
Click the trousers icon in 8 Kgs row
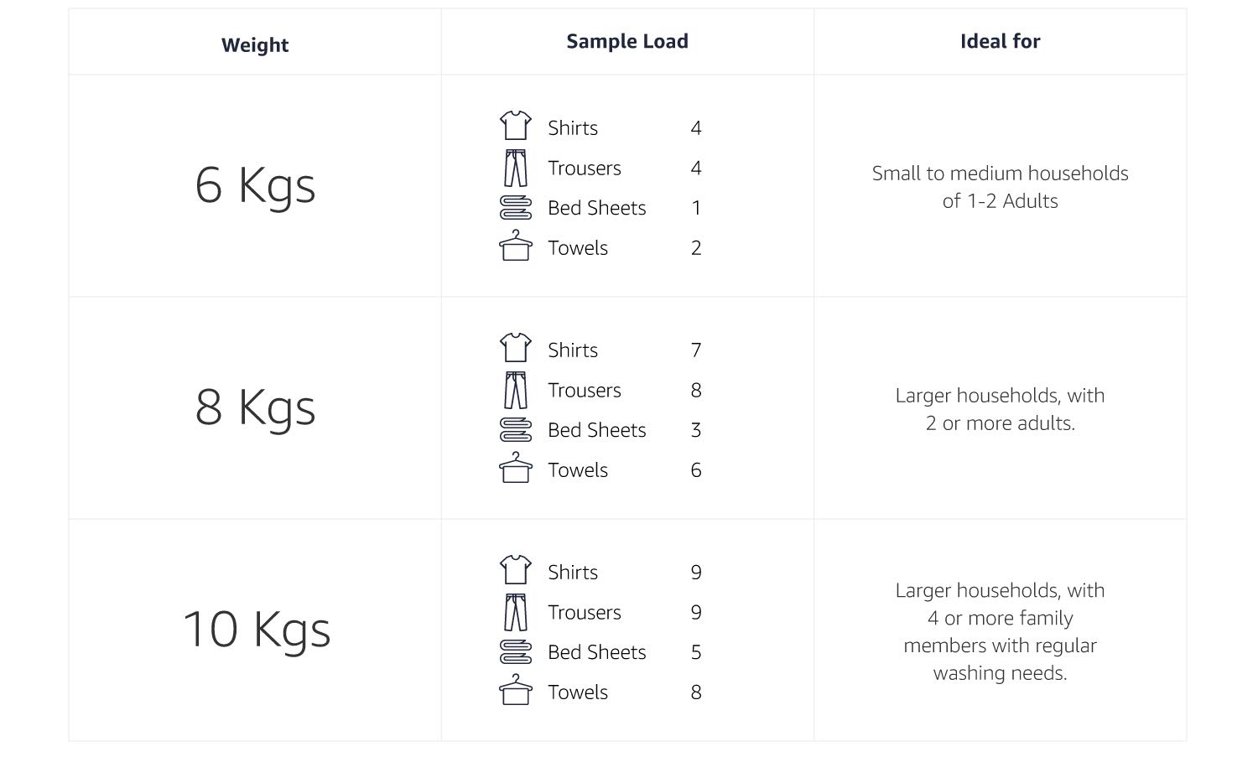[515, 390]
